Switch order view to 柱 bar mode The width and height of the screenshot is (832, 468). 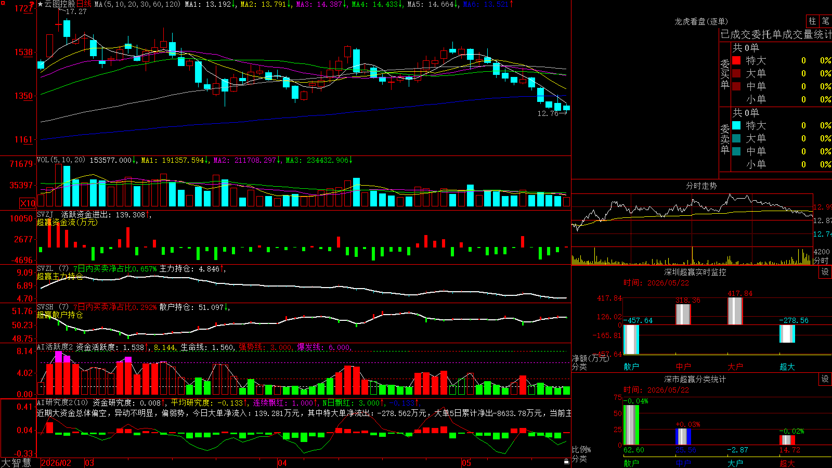coord(812,21)
